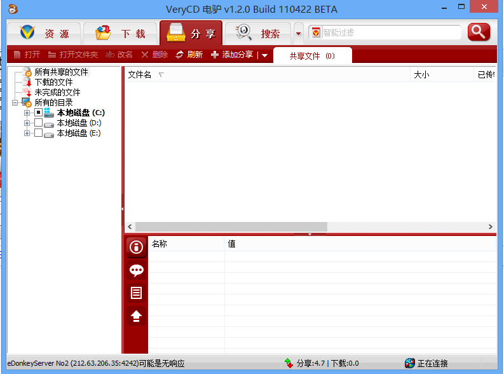The image size is (504, 374).
Task: Check the 本地磁盘 (D:) checkbox
Action: pyautogui.click(x=38, y=123)
